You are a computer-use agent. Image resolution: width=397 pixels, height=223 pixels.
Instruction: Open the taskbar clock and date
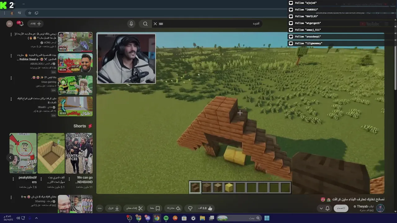8,218
